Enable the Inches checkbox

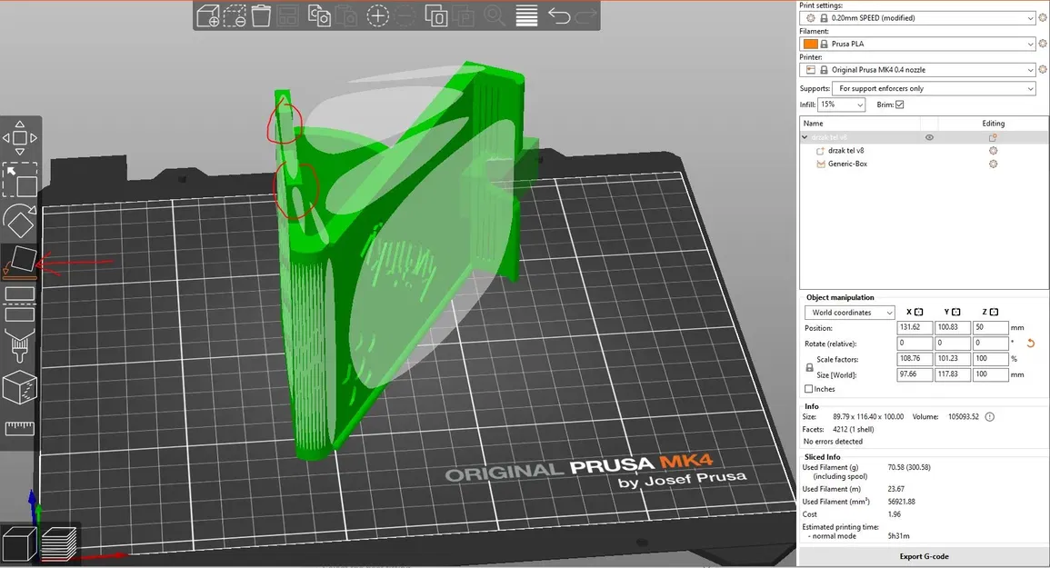808,388
